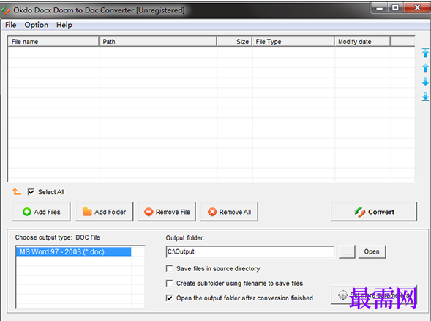Browse for output folder with ... button
This screenshot has height=321, width=431.
tap(347, 251)
